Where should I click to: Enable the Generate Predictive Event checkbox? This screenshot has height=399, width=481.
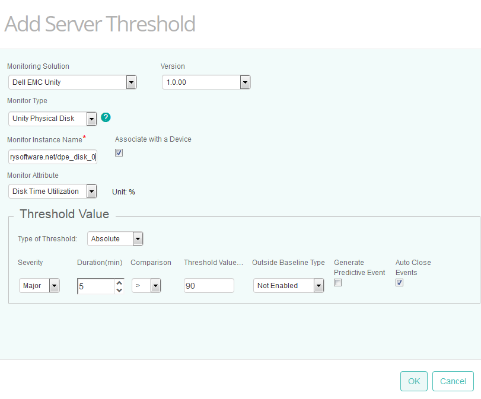[337, 282]
